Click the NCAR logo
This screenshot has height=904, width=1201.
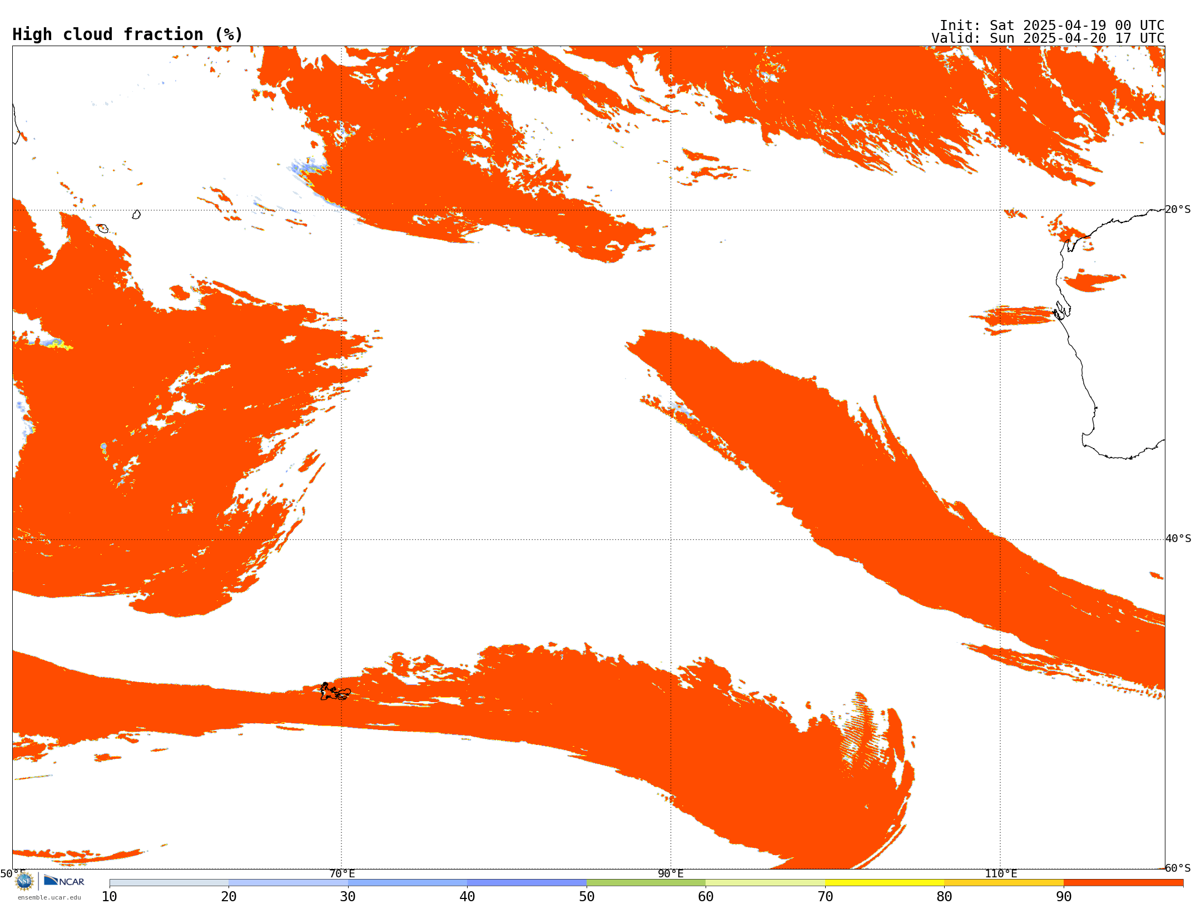coord(64,881)
